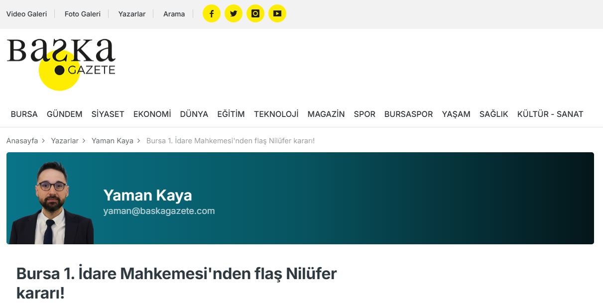Open the Video Galeri link
This screenshot has width=603, height=305.
tap(26, 14)
